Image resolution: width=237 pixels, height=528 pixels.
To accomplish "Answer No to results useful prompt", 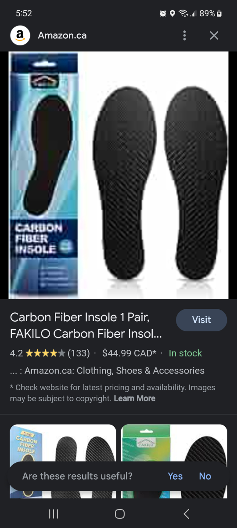I will (205, 476).
